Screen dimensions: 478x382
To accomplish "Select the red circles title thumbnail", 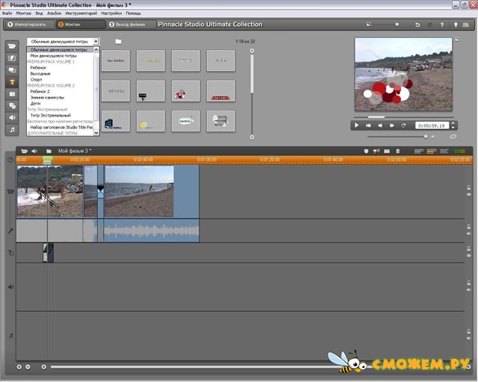I will pos(186,91).
